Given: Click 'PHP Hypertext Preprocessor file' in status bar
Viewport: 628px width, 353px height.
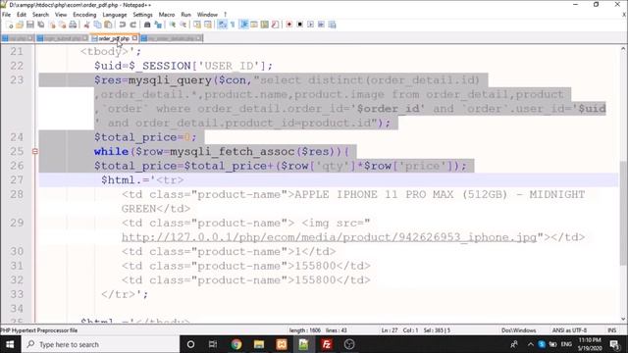Looking at the screenshot, I should click(39, 330).
